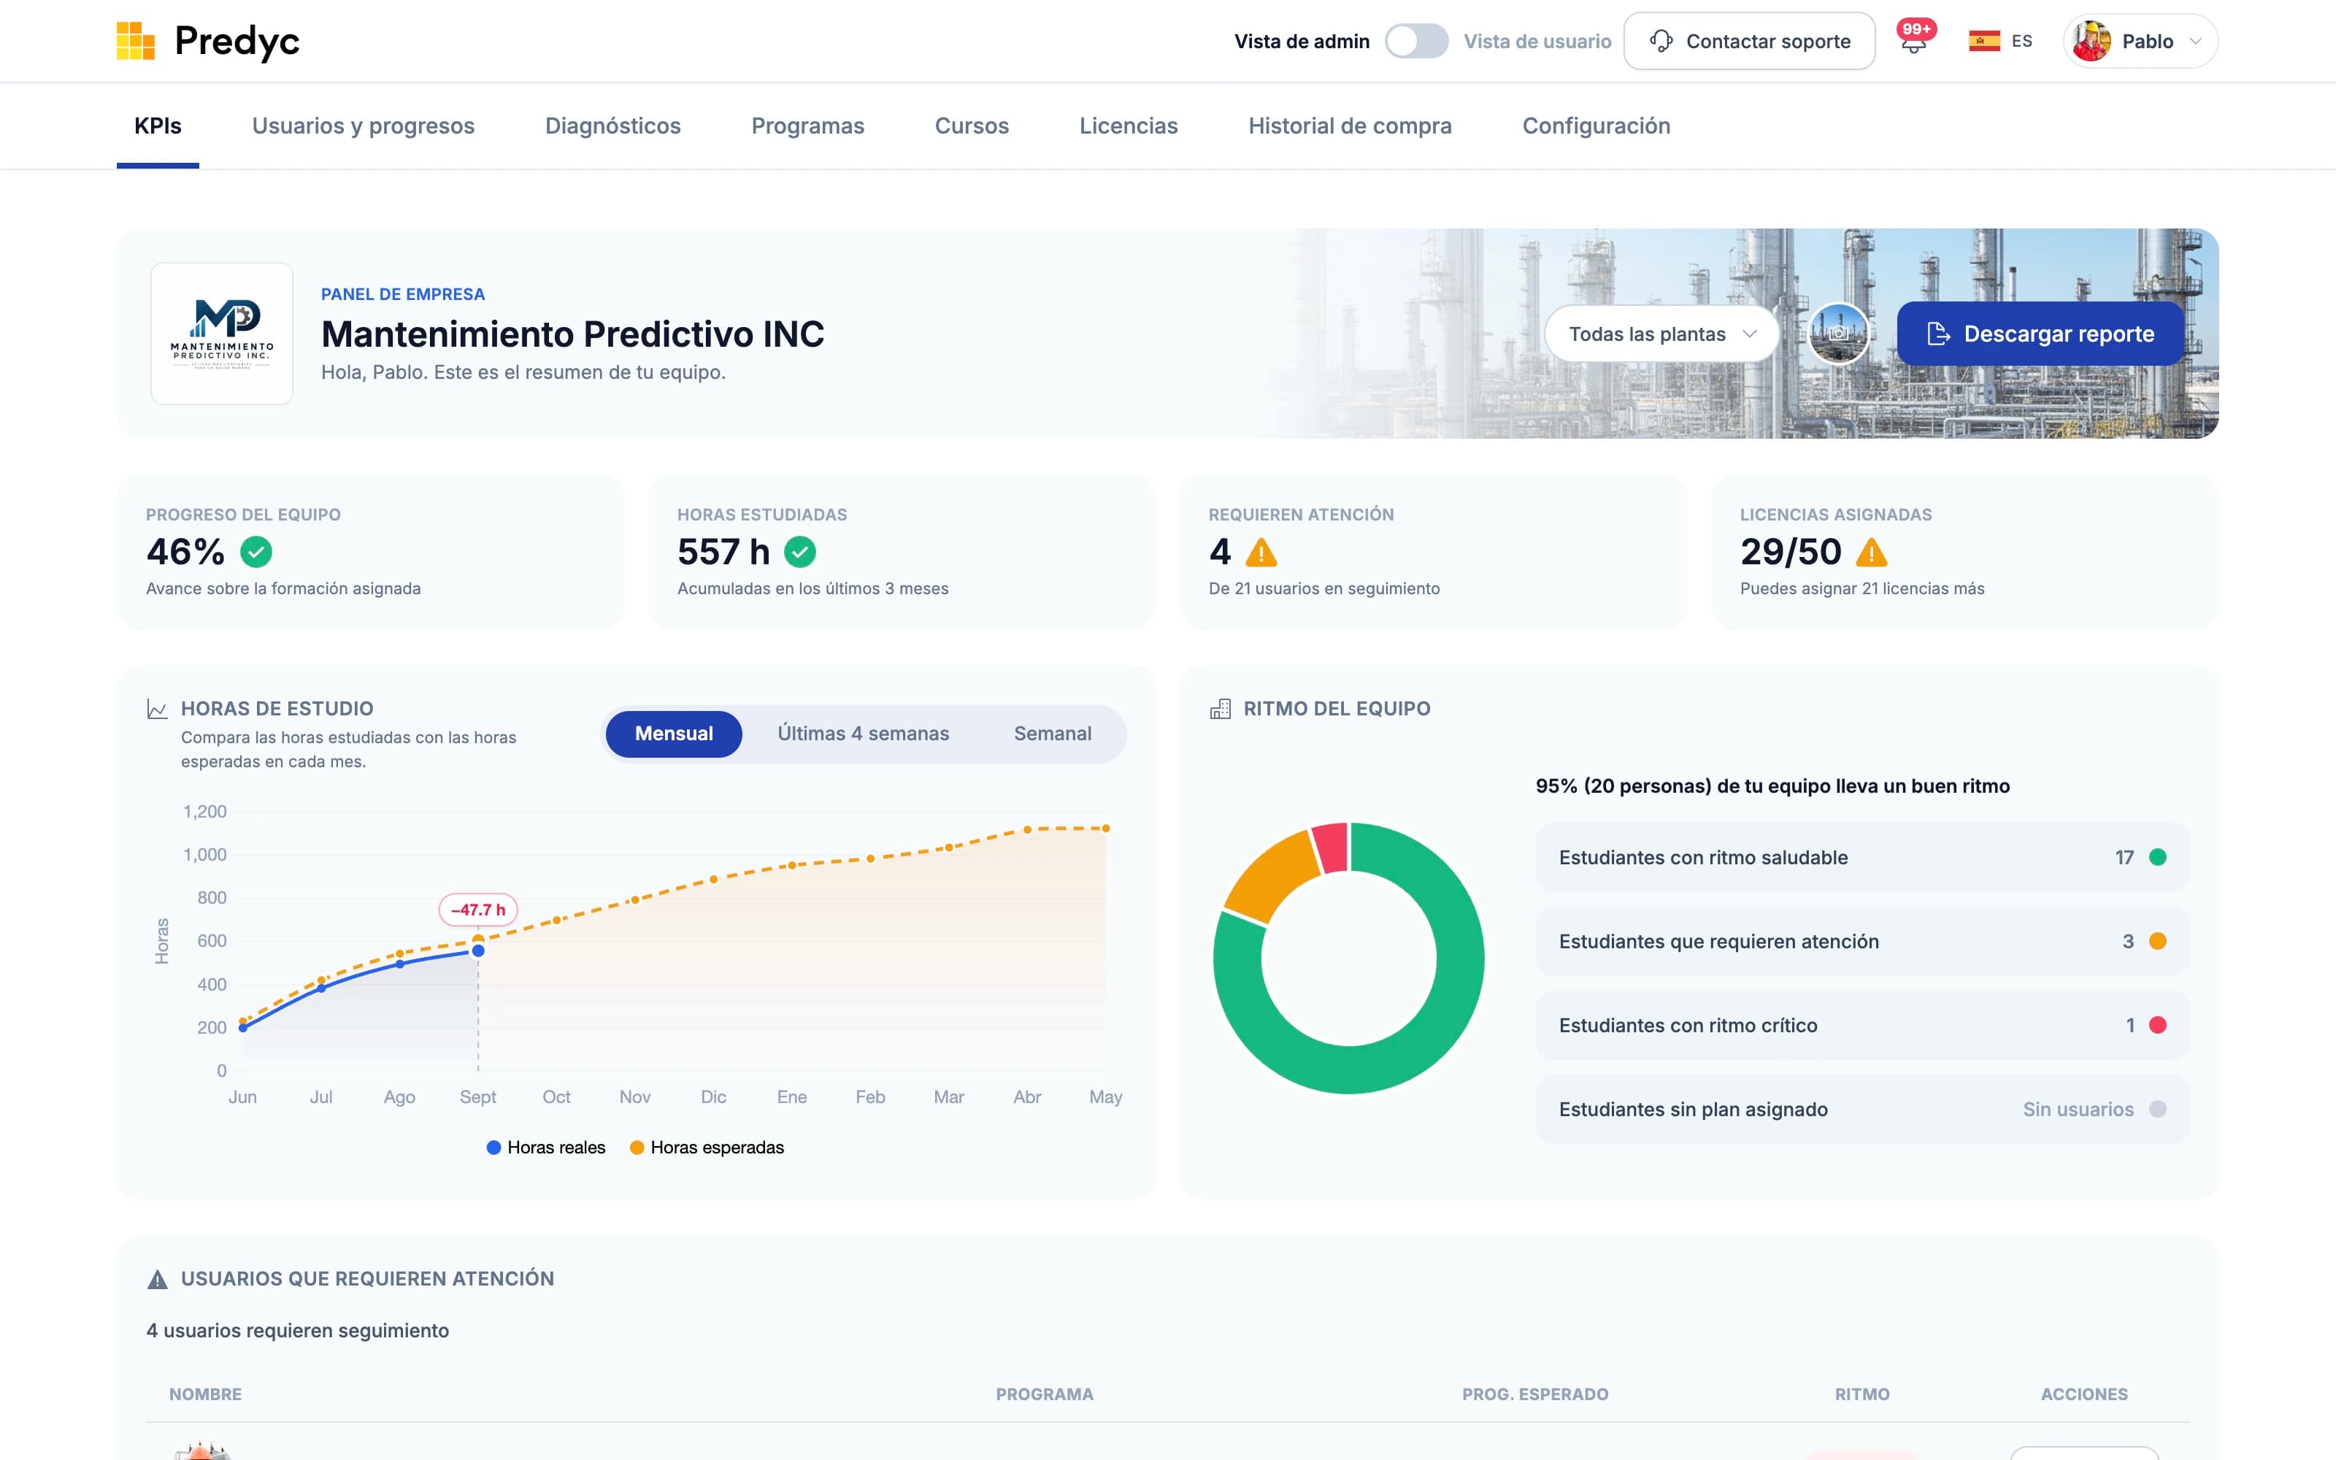
Task: Click the PROGRAMA column header
Action: coord(1045,1394)
